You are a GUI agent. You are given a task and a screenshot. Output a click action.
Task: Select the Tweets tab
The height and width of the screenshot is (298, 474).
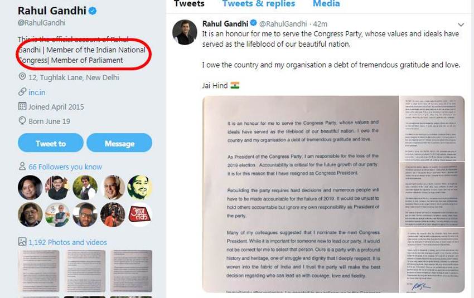tap(189, 4)
